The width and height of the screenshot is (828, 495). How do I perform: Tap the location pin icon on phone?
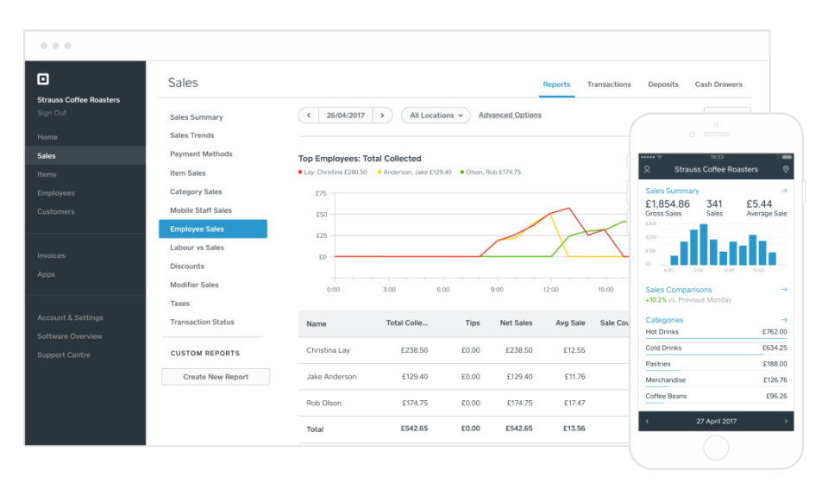coord(786,169)
